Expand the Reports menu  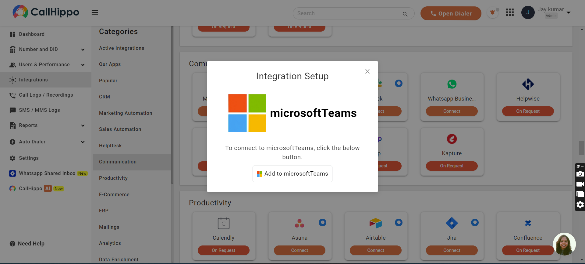(x=83, y=125)
